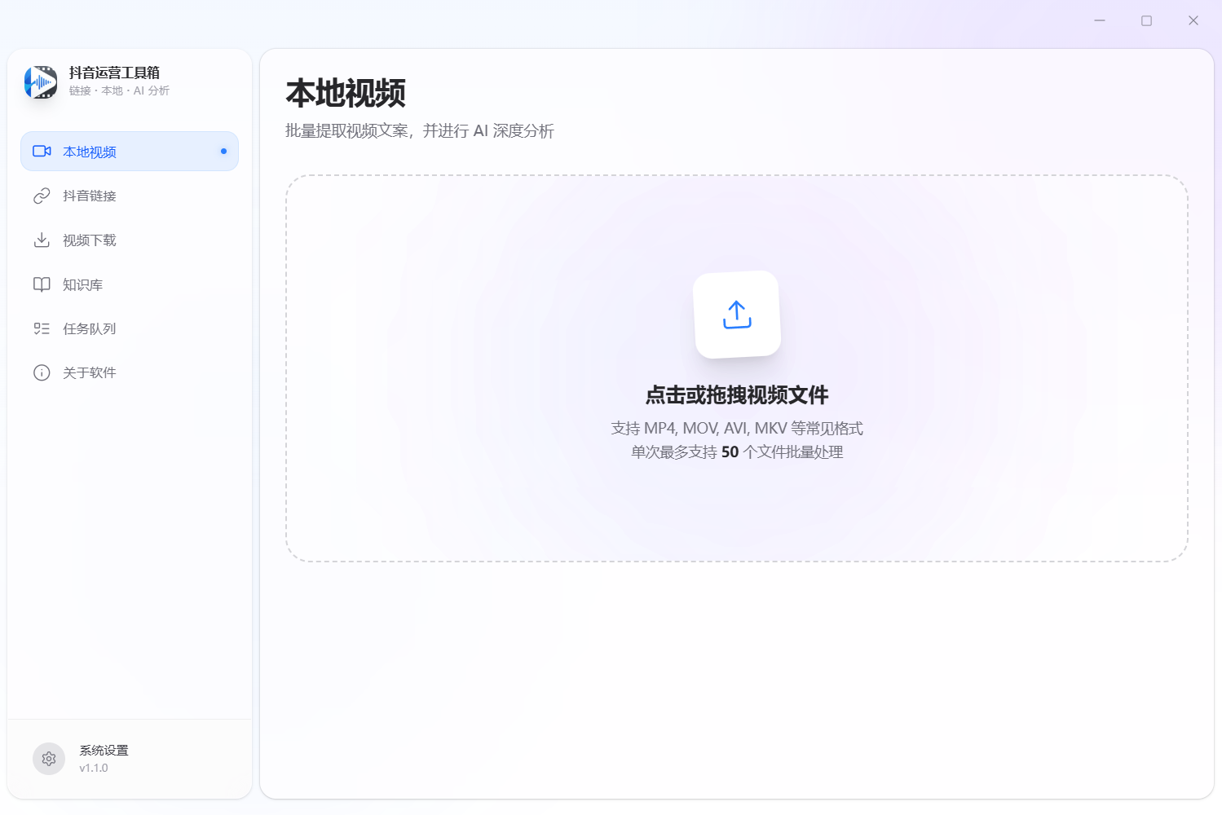This screenshot has width=1222, height=815.
Task: Open the 关于软件 page
Action: coord(90,373)
